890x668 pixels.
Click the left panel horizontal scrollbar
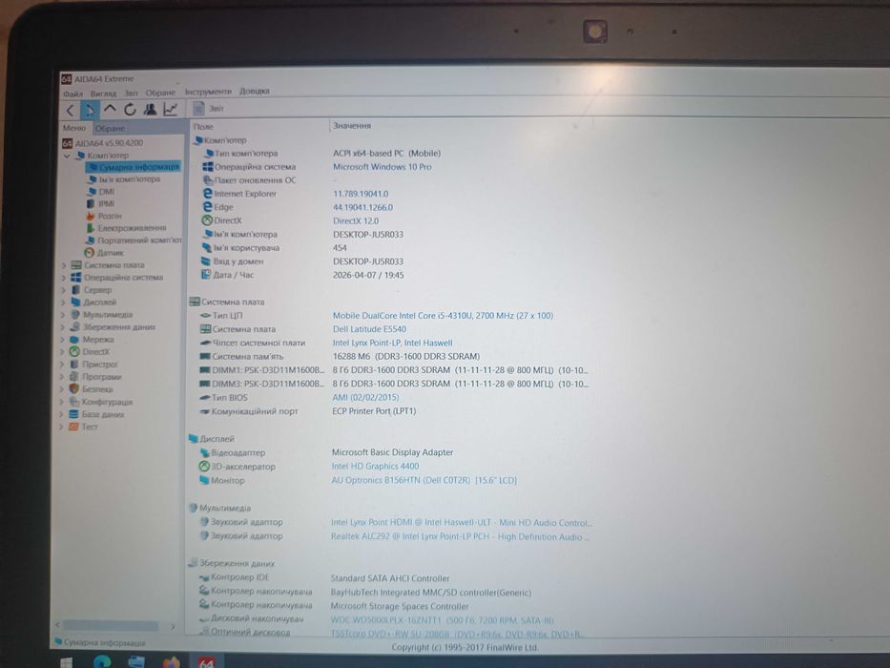pos(111,625)
